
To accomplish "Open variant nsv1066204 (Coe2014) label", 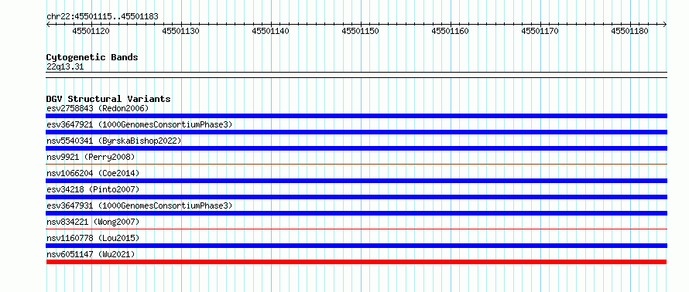I will click(93, 173).
